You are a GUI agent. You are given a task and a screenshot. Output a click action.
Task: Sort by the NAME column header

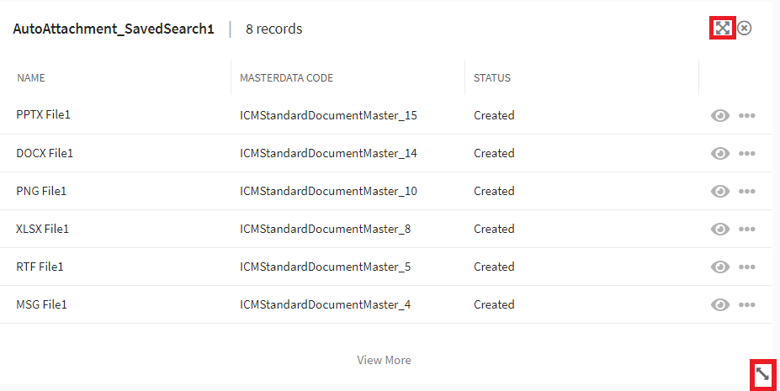click(x=31, y=78)
